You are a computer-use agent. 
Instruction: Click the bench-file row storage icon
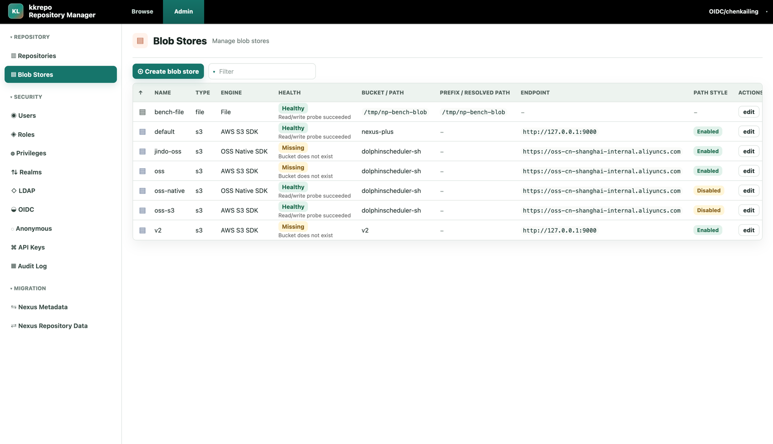(142, 112)
